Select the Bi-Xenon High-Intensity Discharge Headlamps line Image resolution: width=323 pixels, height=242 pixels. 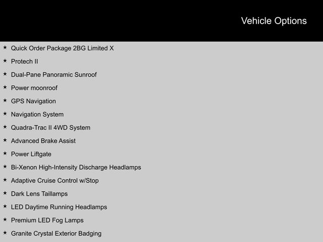[76, 167]
